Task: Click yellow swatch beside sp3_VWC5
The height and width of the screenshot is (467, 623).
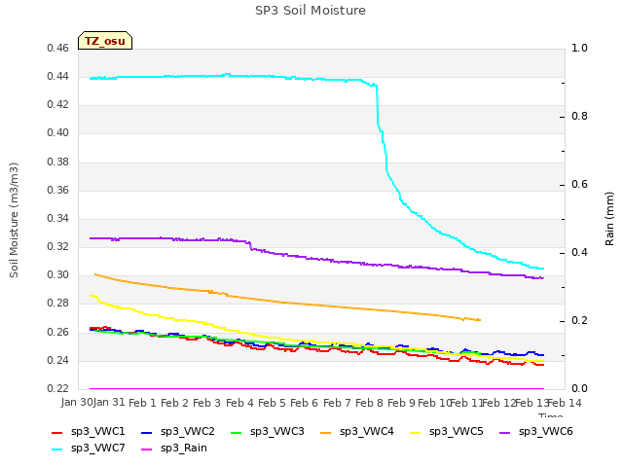Action: (416, 433)
